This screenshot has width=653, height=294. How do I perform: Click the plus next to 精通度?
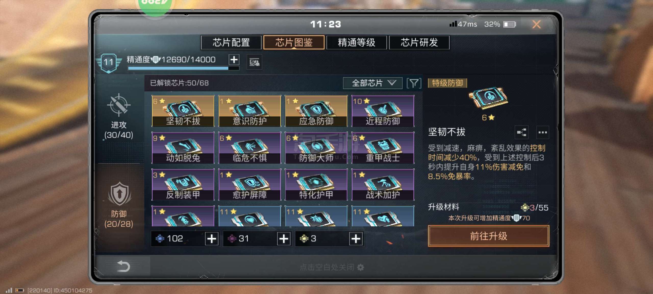click(234, 60)
